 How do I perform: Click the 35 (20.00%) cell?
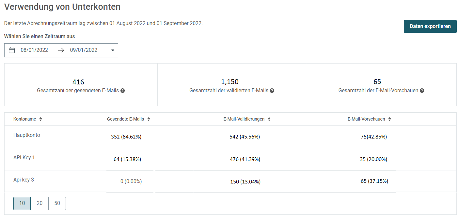(x=374, y=159)
